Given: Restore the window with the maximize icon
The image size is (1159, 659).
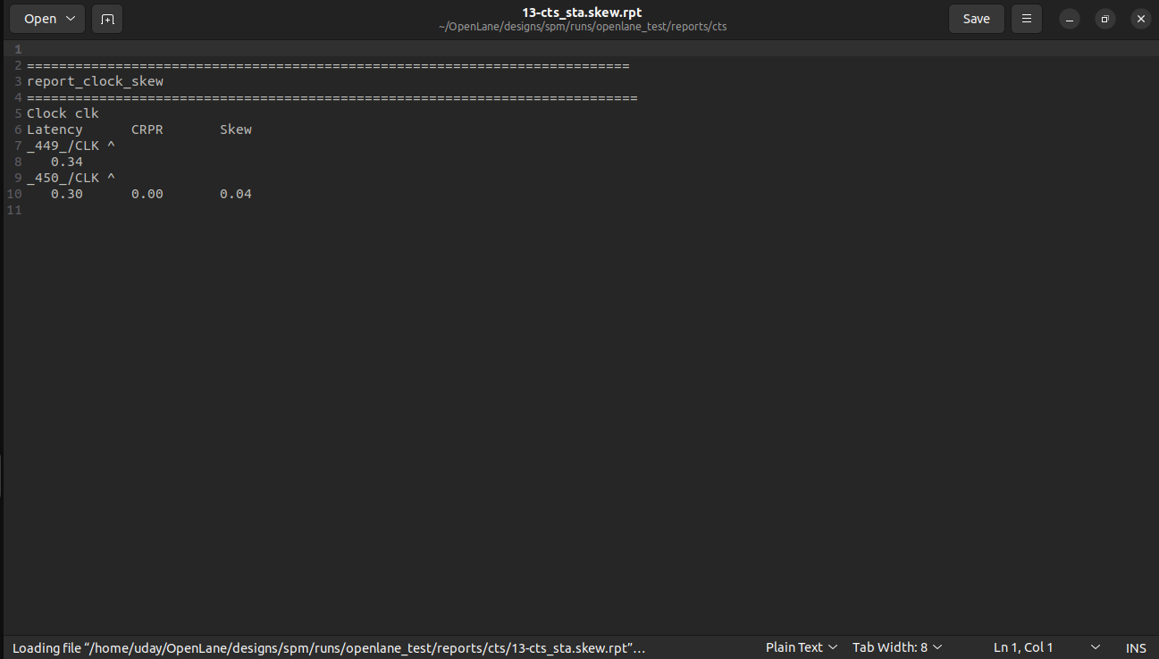Looking at the screenshot, I should [1104, 18].
